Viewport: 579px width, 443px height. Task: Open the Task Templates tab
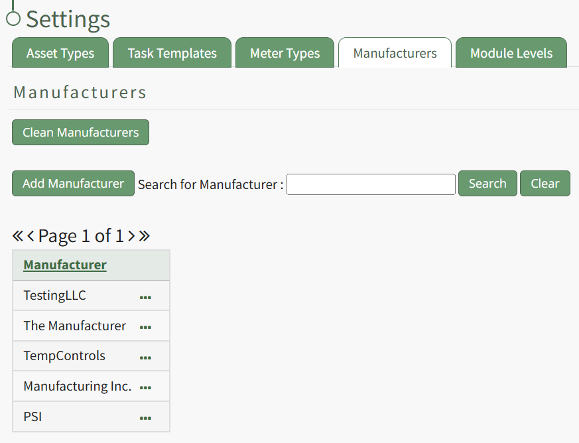coord(172,53)
